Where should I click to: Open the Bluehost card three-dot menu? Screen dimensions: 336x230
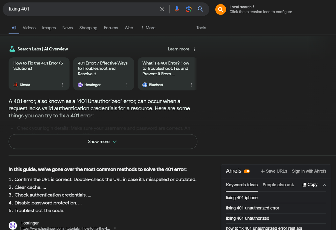[192, 85]
